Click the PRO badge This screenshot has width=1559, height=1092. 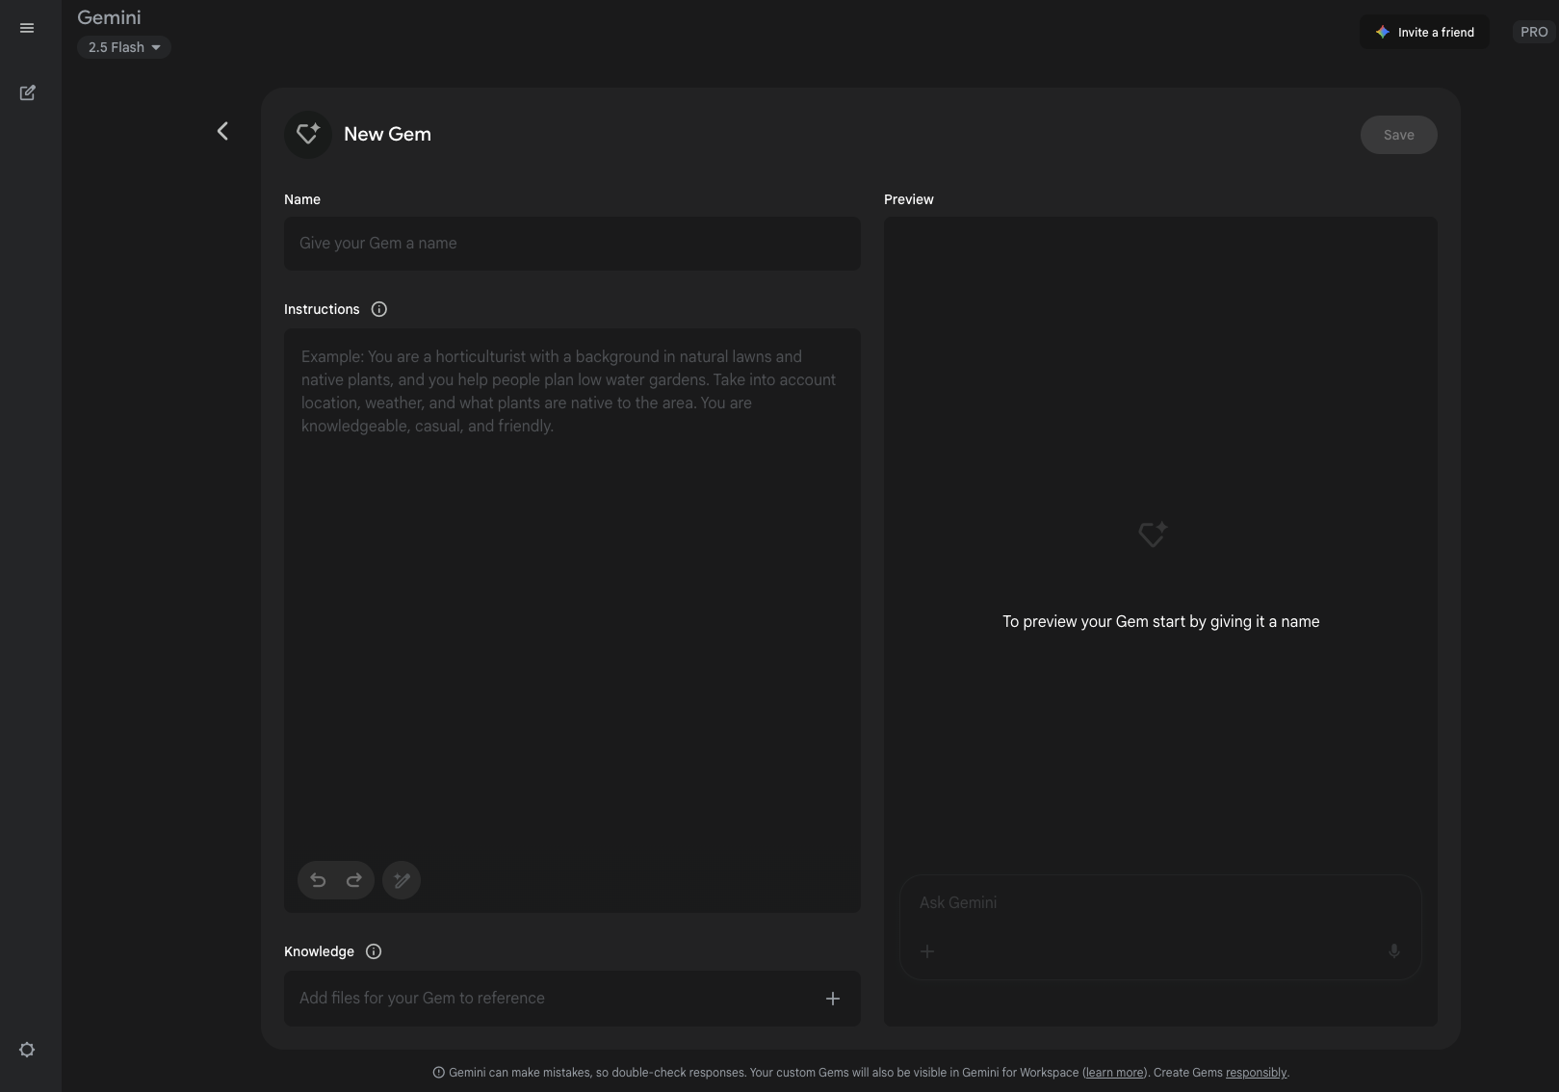pos(1534,32)
